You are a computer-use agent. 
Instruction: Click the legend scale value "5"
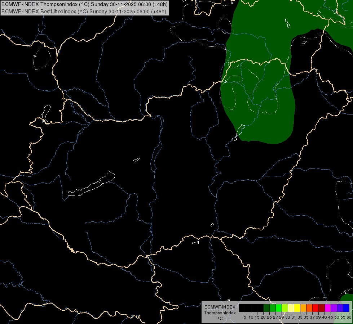[245, 317]
